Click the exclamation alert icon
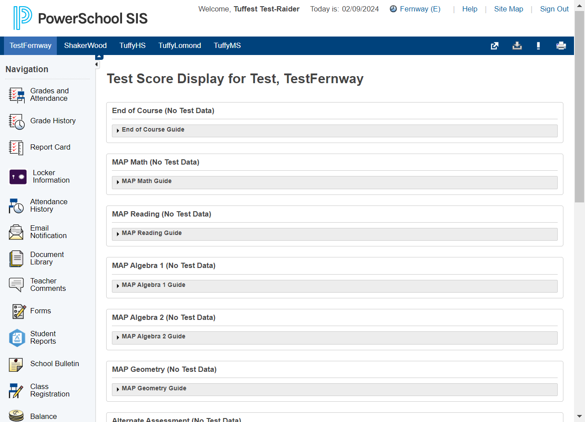Image resolution: width=585 pixels, height=422 pixels. click(538, 46)
